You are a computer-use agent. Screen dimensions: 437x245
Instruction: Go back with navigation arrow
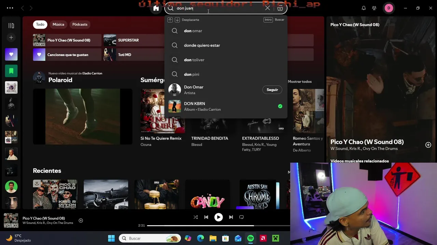click(23, 8)
